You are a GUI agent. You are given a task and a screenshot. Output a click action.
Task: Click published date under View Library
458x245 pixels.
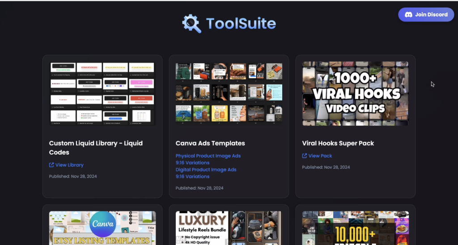point(73,176)
